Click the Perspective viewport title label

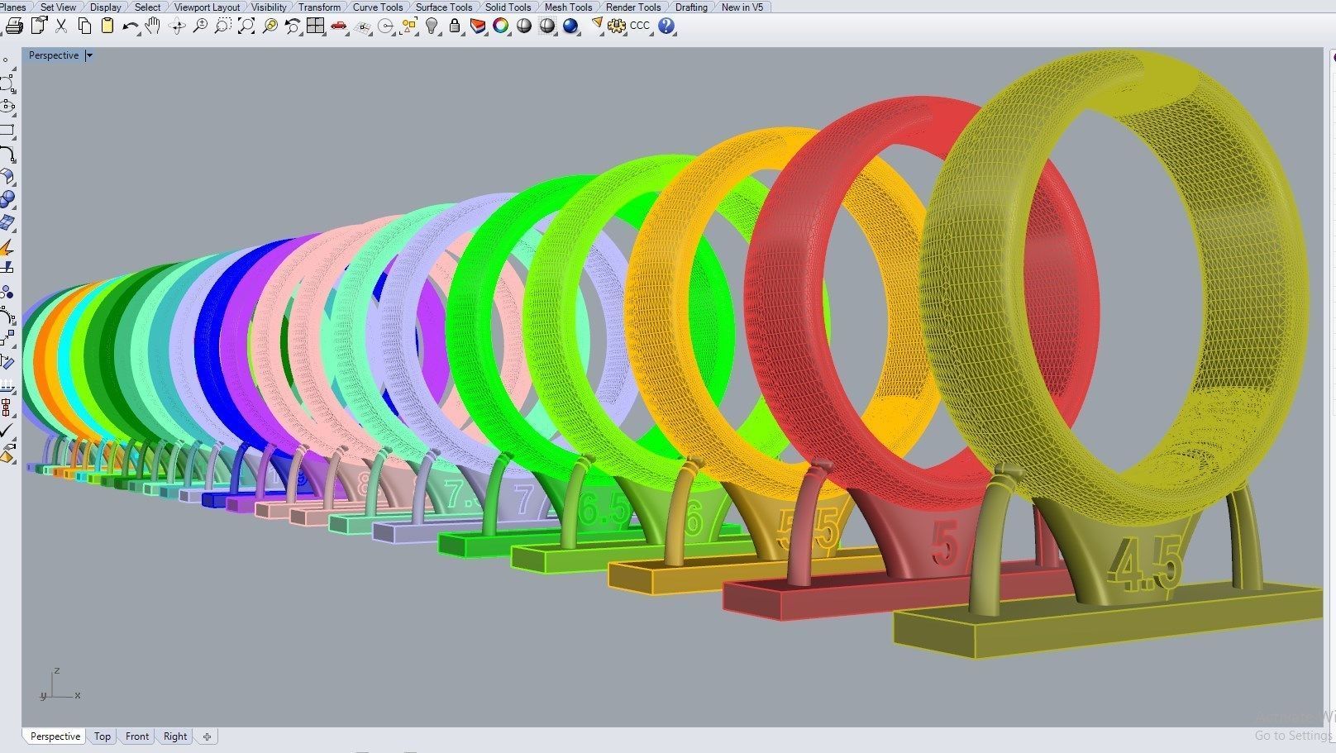[x=54, y=55]
